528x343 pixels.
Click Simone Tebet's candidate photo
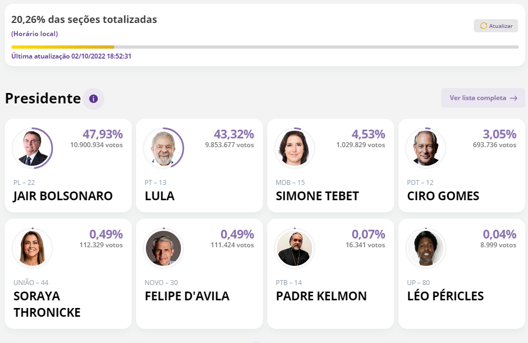point(295,148)
